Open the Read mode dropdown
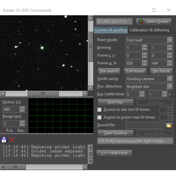The height and width of the screenshot is (176, 176). click(170, 40)
